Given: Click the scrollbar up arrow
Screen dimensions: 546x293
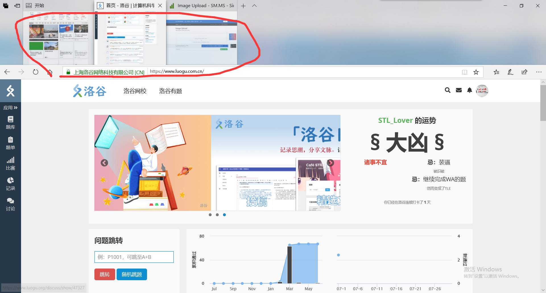Looking at the screenshot, I should [543, 82].
